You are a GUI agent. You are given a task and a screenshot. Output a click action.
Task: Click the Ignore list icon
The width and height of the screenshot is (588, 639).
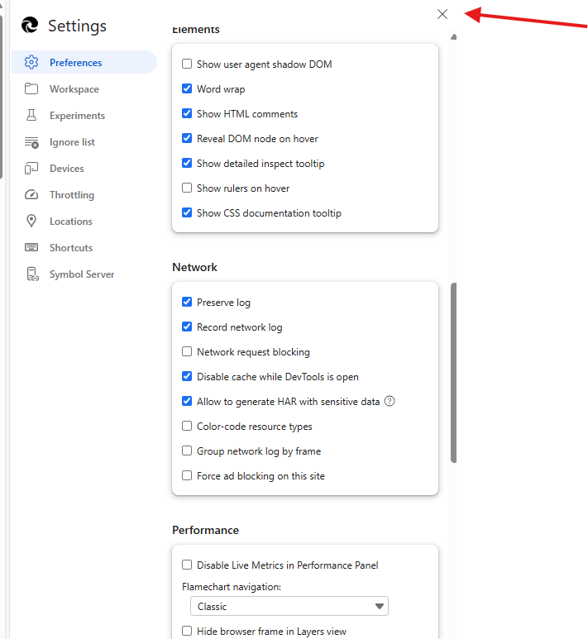(31, 142)
